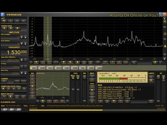Switch demodulation mode to CW

50,68
